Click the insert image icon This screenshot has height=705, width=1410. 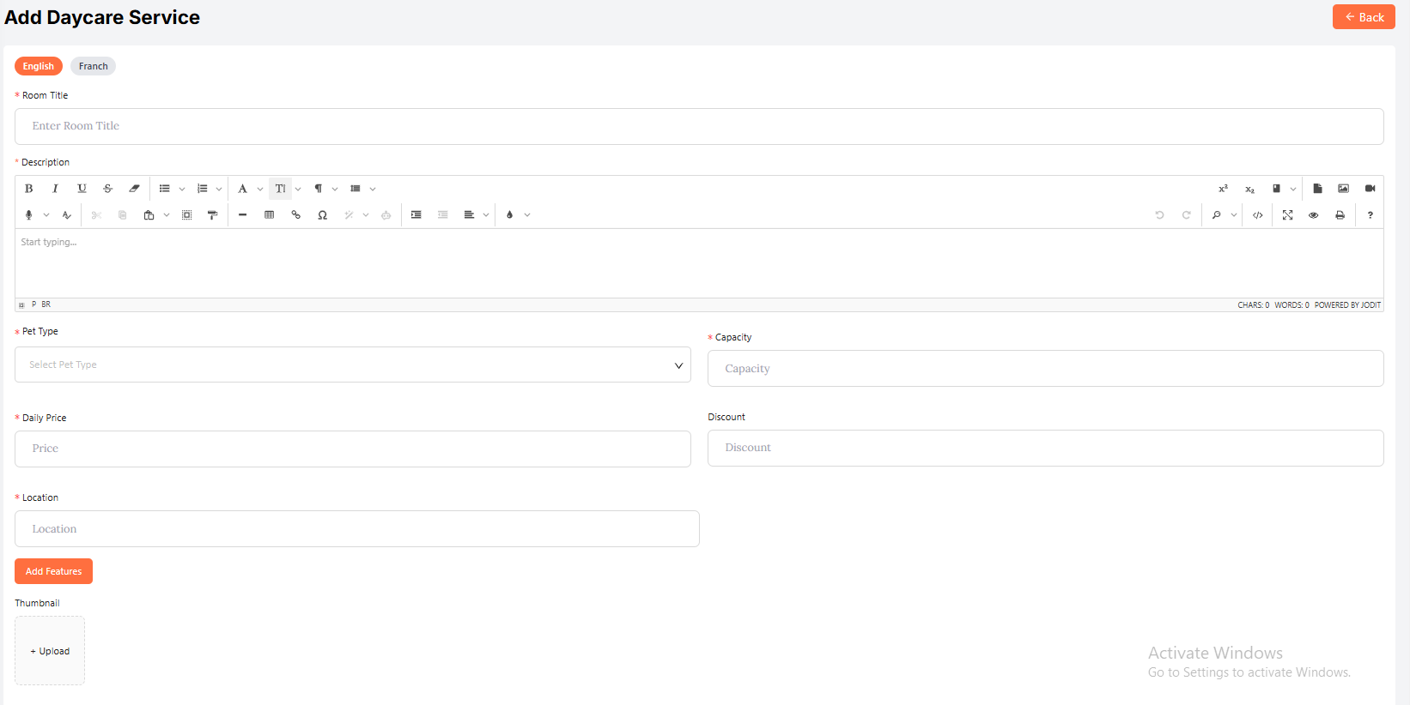tap(1343, 189)
